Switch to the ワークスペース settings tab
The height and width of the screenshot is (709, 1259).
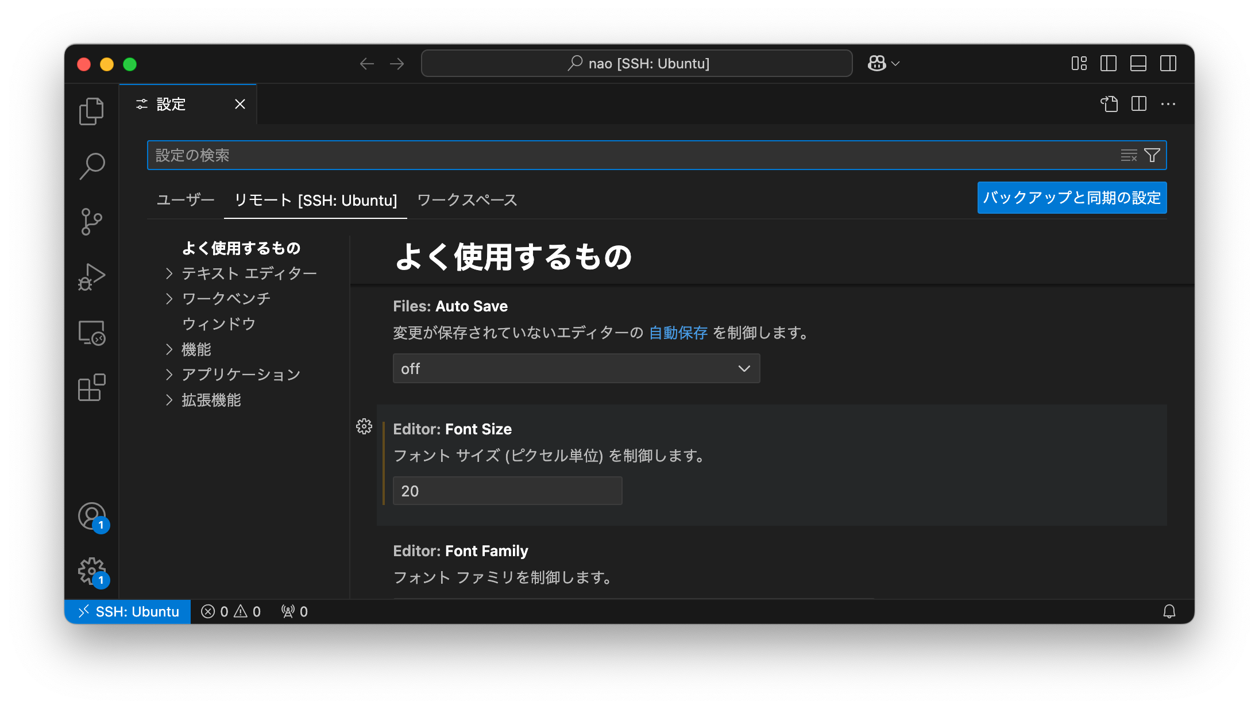point(467,200)
